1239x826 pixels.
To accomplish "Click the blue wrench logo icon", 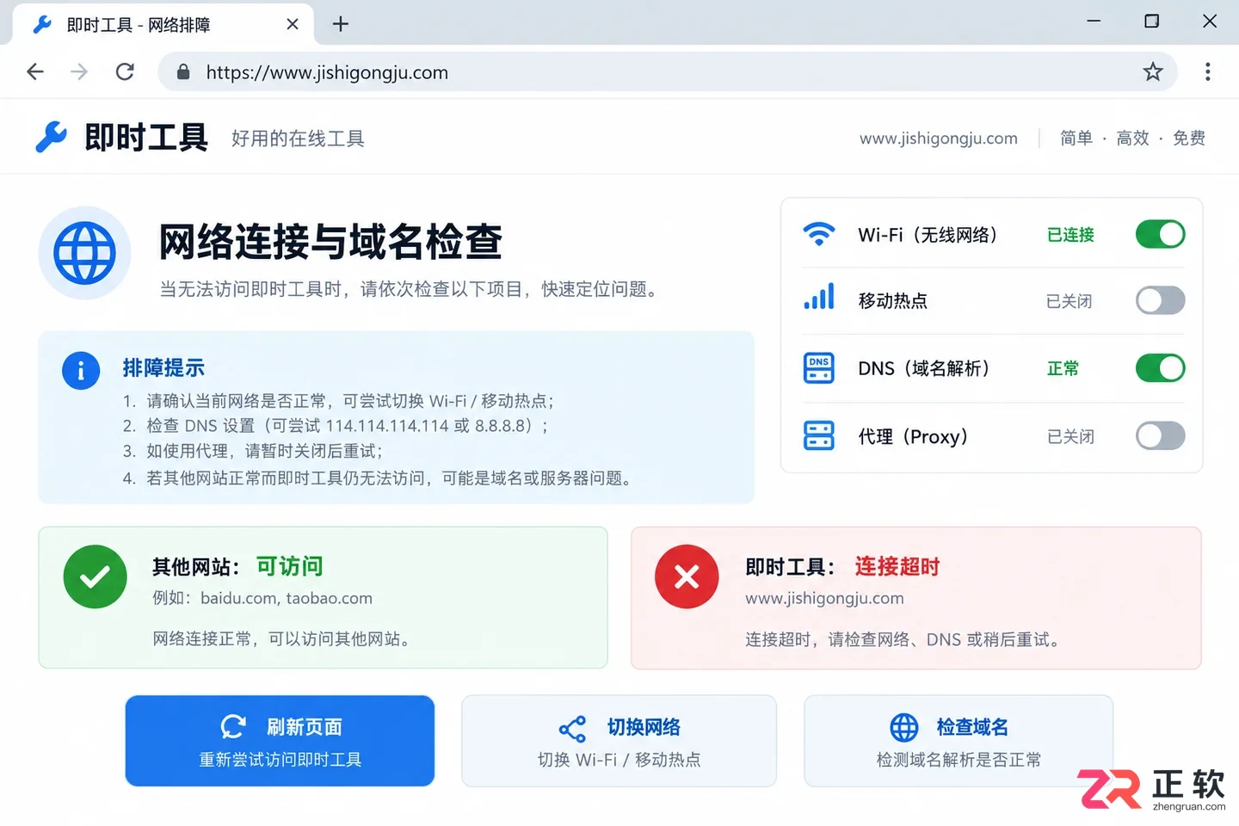I will pos(52,137).
